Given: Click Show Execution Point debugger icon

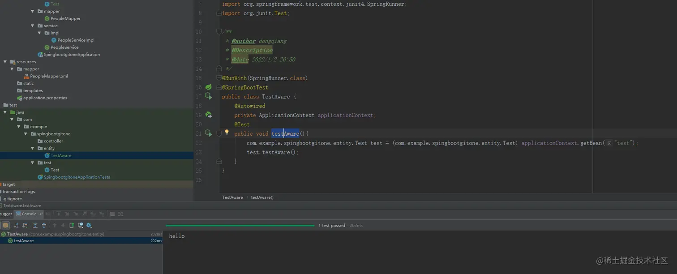Looking at the screenshot, I should click(48, 214).
